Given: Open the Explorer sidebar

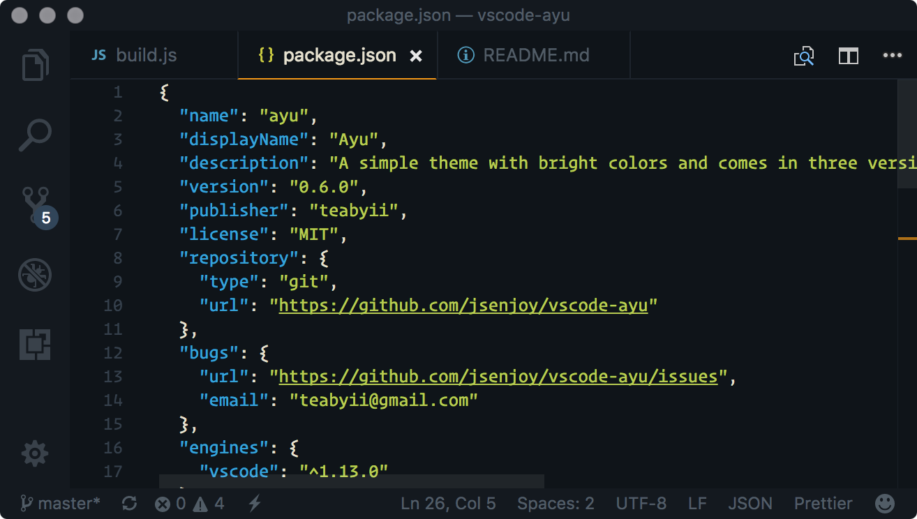Looking at the screenshot, I should 35,65.
